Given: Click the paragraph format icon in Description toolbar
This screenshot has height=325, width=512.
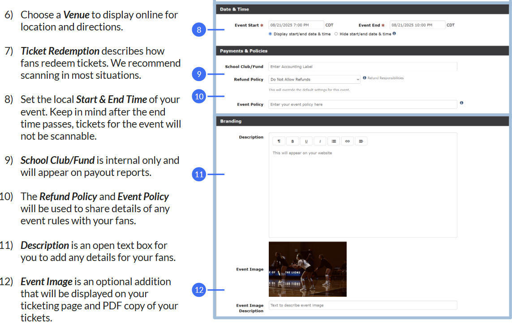Looking at the screenshot, I should (x=279, y=141).
